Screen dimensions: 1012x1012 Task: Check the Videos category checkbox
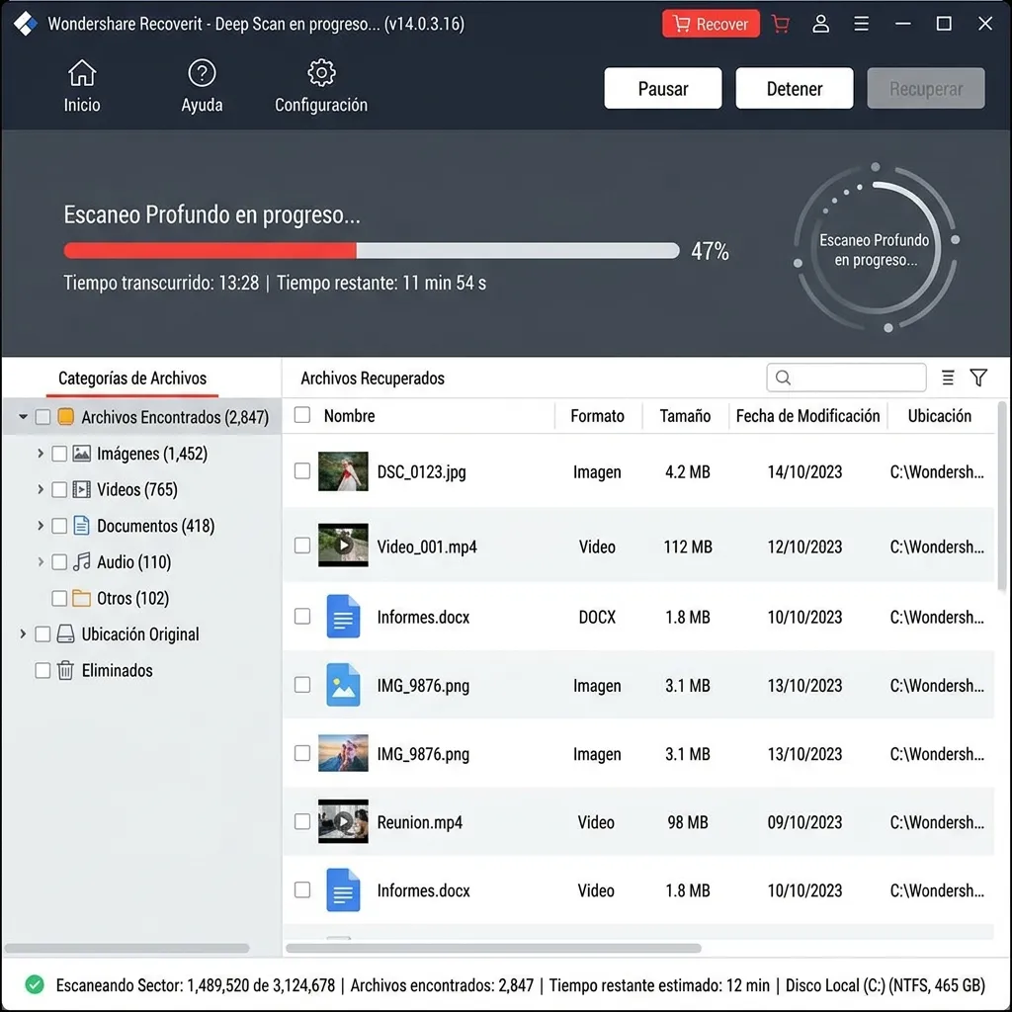[58, 490]
